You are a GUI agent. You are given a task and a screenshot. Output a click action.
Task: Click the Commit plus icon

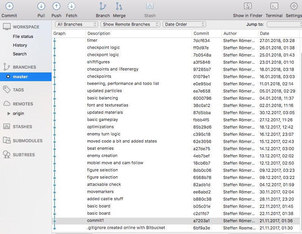(9, 6)
